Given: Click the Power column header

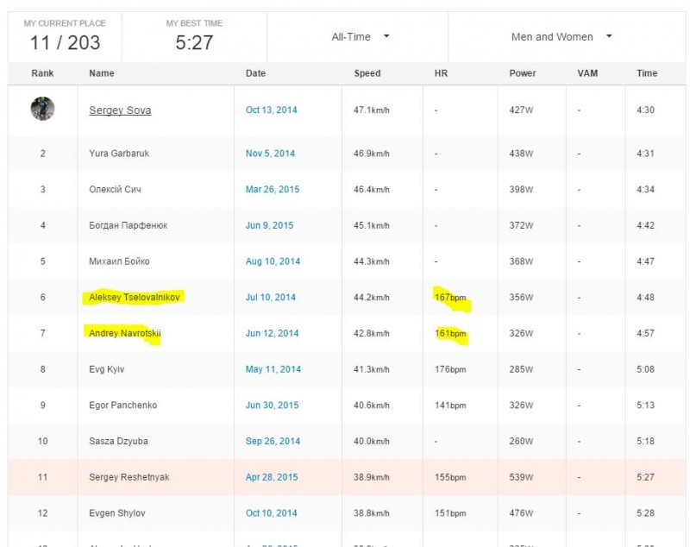Looking at the screenshot, I should click(523, 73).
